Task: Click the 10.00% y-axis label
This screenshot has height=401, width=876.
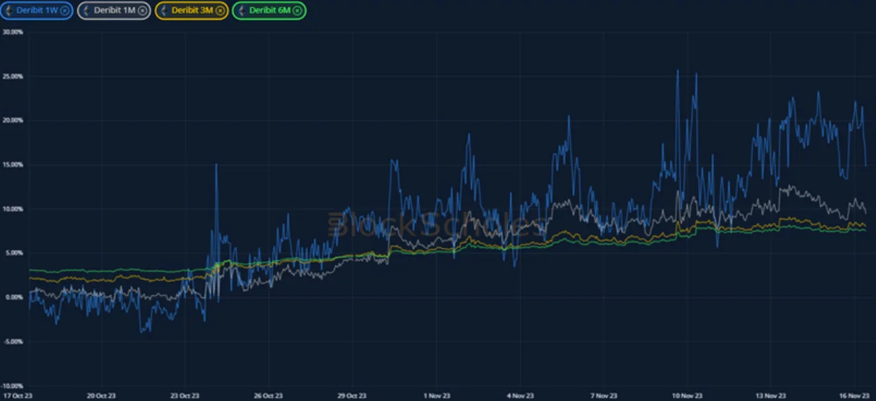Action: [x=12, y=209]
